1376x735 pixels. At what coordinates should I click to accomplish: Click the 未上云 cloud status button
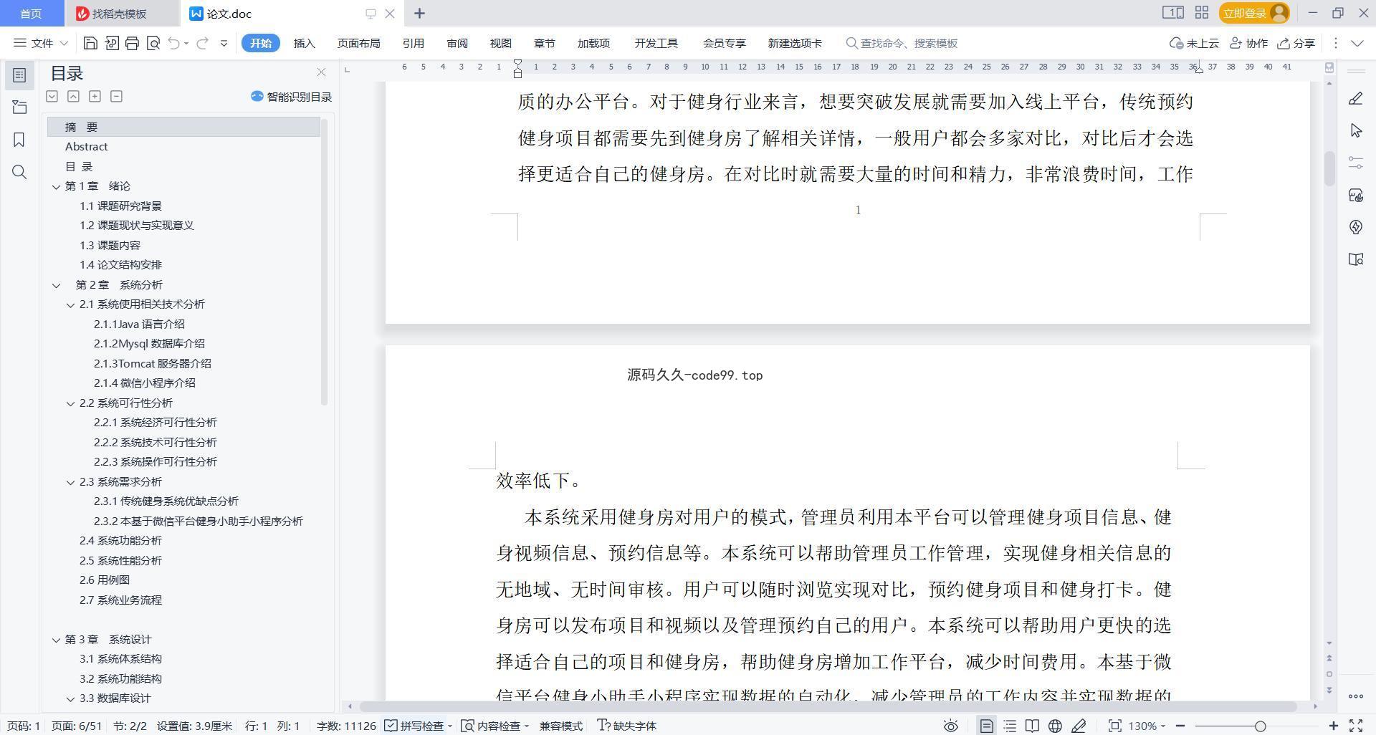tap(1194, 43)
